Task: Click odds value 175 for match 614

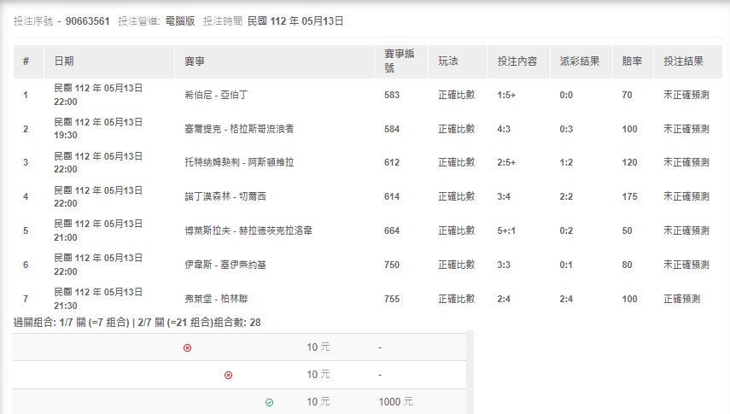Action: [x=630, y=196]
